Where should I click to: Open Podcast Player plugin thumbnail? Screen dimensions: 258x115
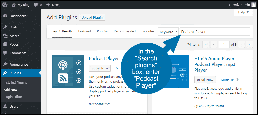point(68,72)
